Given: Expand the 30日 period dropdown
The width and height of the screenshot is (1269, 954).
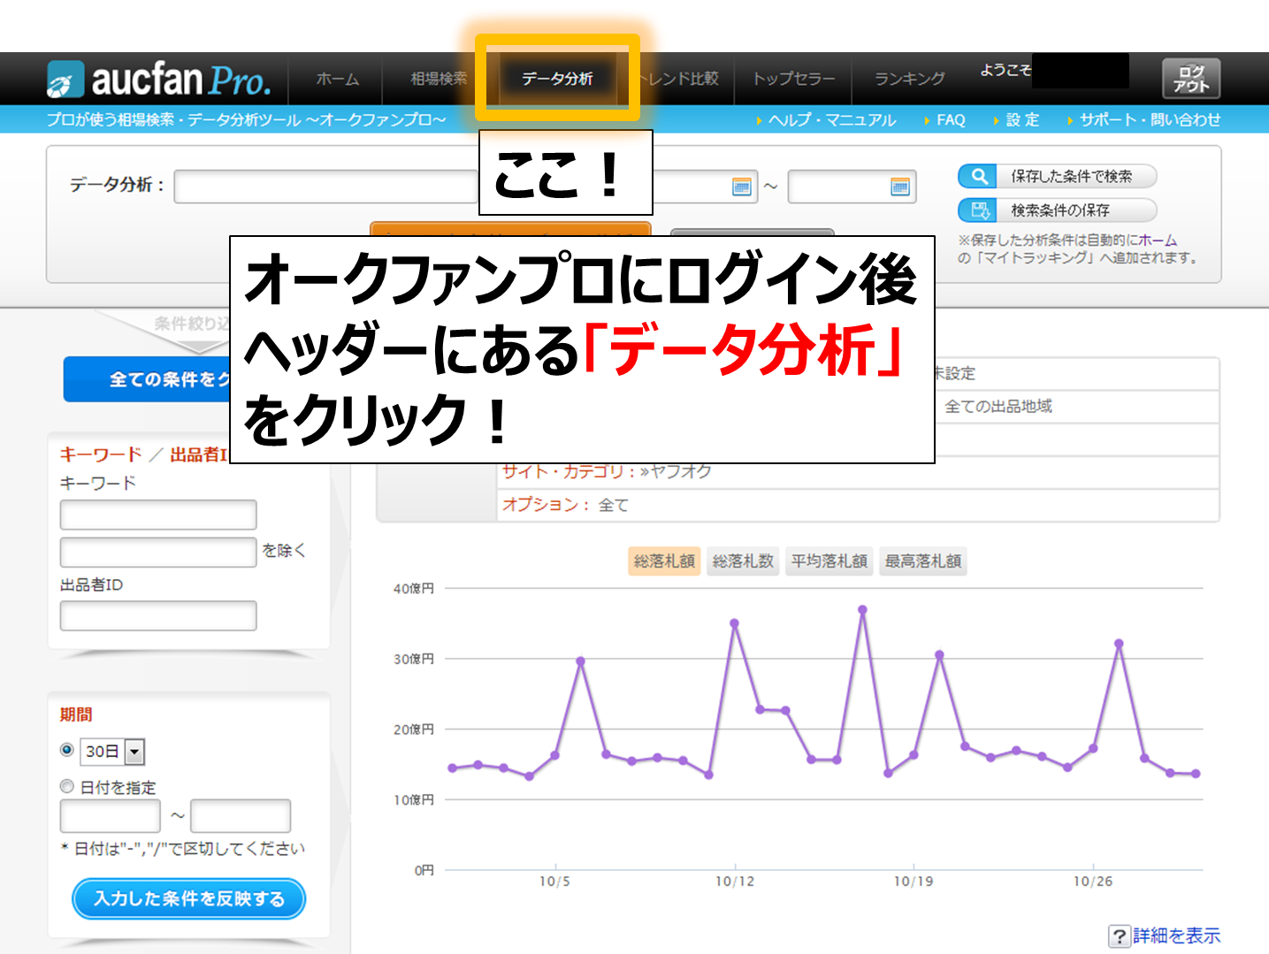Looking at the screenshot, I should click(134, 752).
